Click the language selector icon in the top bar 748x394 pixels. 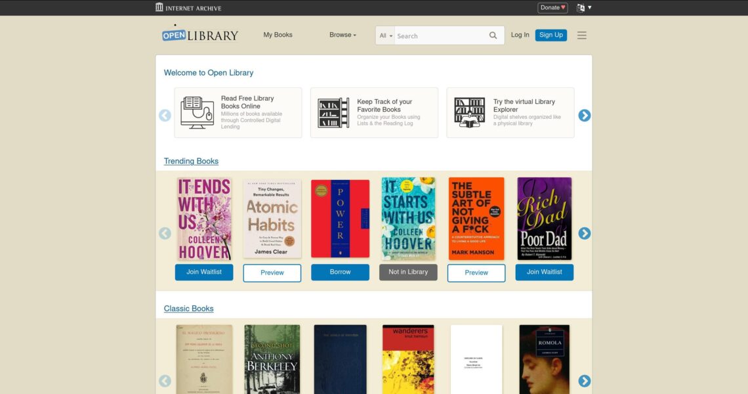581,8
